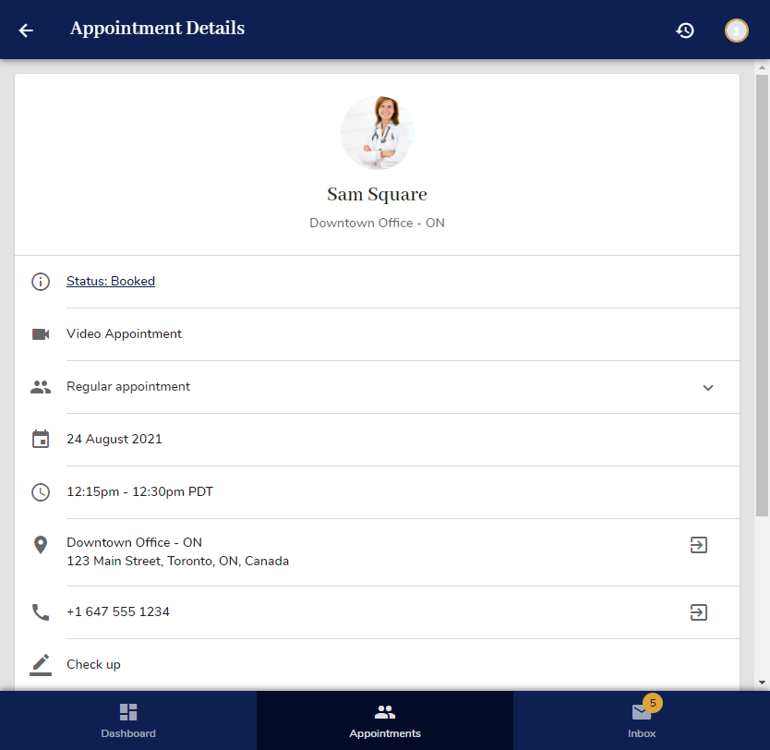Screen dimensions: 770x750
Task: Open the Status: Booked link
Action: pyautogui.click(x=111, y=282)
